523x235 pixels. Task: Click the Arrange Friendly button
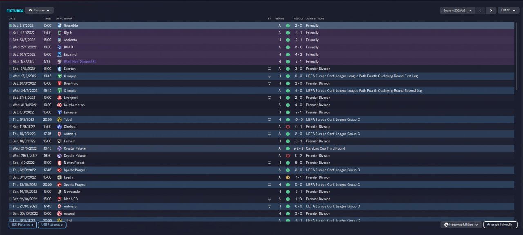coord(501,224)
